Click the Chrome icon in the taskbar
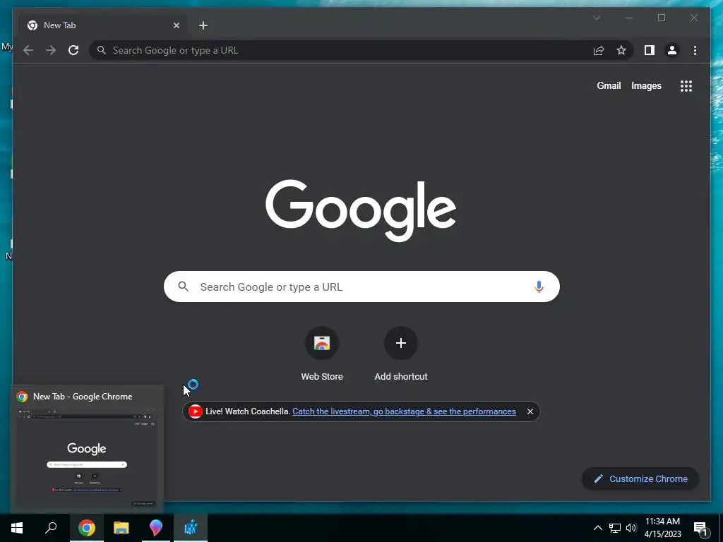The image size is (723, 542). [x=87, y=528]
